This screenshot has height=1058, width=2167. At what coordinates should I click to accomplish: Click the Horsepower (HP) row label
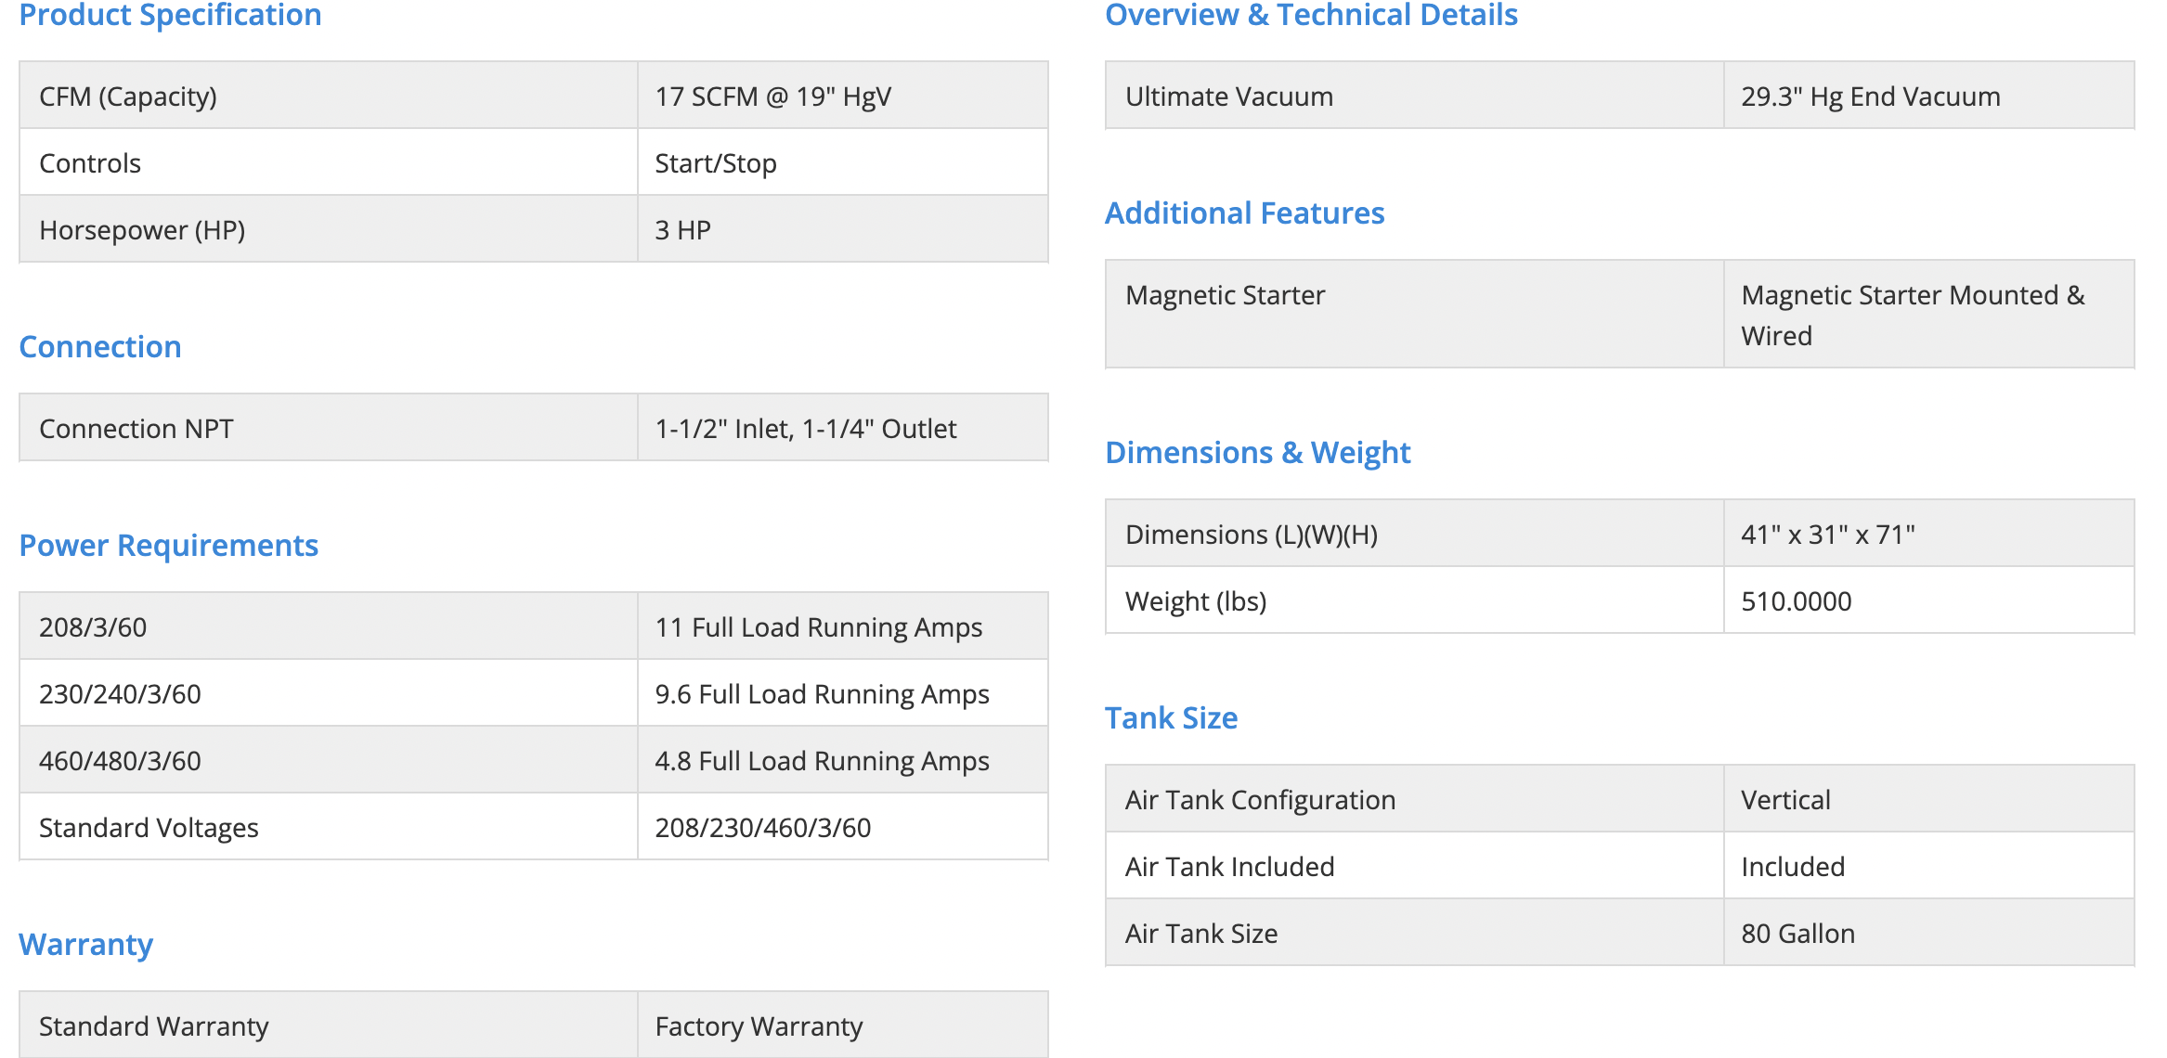point(142,230)
